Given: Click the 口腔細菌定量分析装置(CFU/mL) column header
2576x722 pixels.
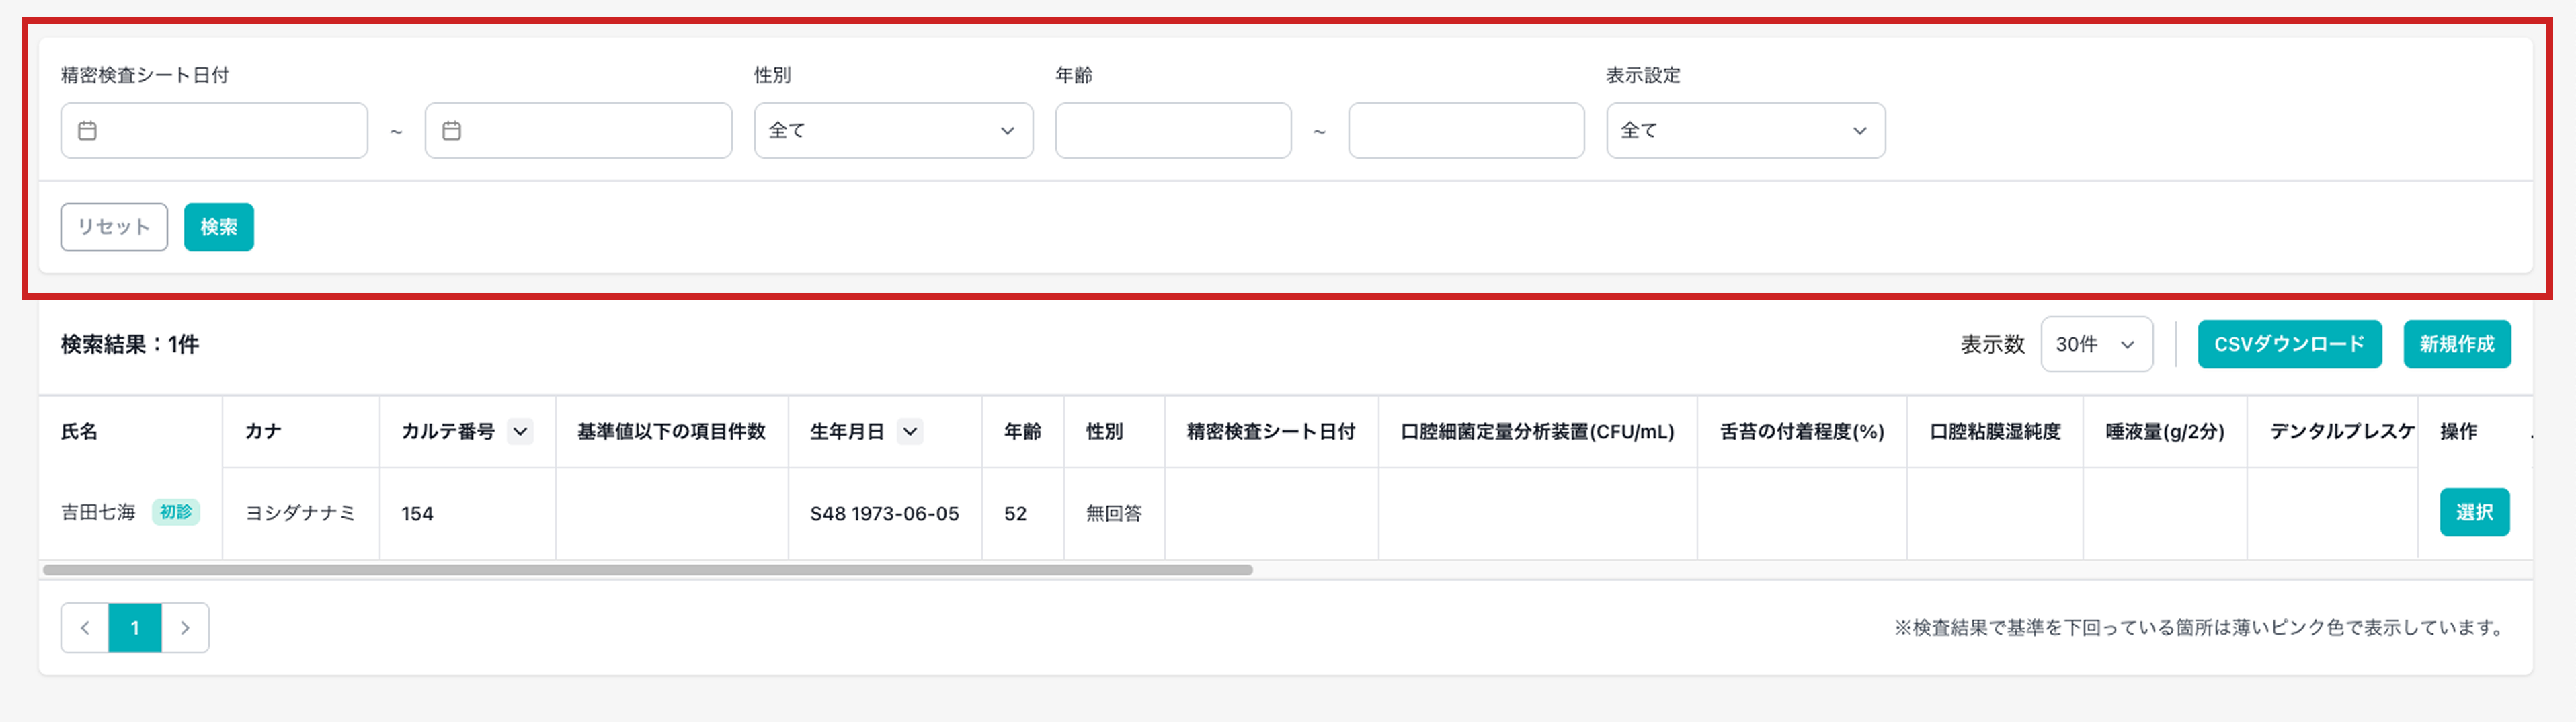Looking at the screenshot, I should click(x=1537, y=432).
